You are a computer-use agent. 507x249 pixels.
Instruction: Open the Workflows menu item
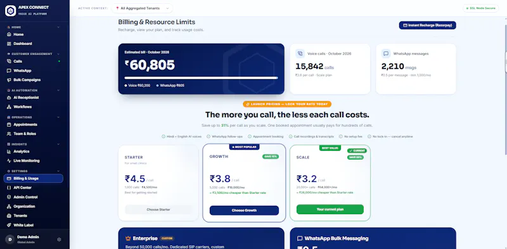point(34,106)
